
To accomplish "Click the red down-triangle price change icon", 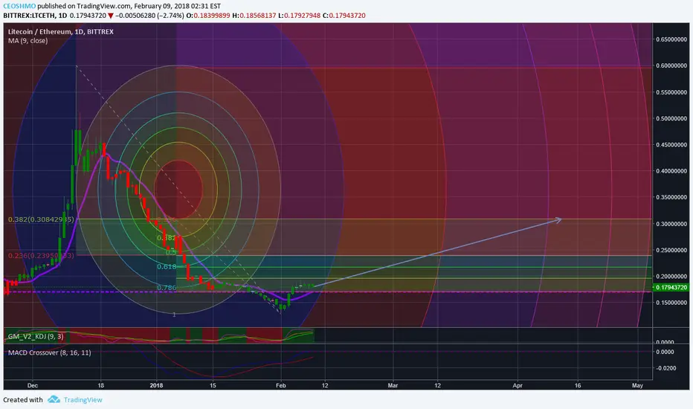I will (x=111, y=16).
